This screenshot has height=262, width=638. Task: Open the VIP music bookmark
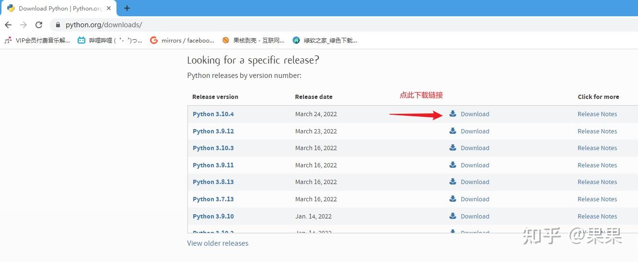[37, 41]
